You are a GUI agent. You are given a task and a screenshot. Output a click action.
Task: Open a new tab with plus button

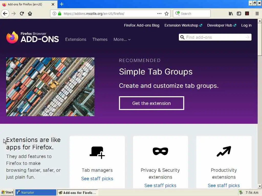[x=62, y=4]
